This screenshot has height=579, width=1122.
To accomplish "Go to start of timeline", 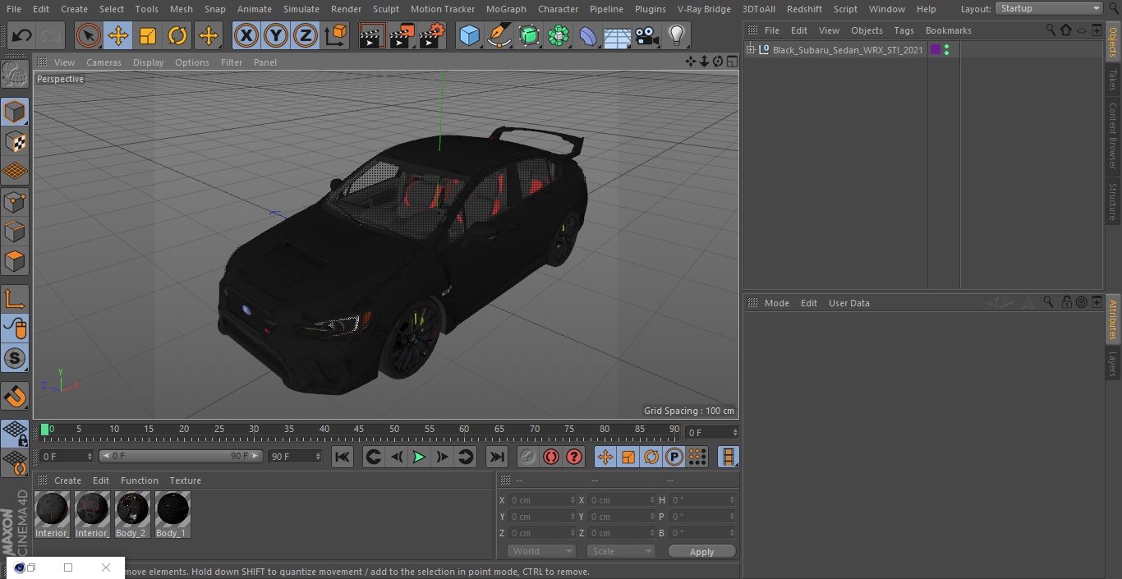I will (343, 457).
